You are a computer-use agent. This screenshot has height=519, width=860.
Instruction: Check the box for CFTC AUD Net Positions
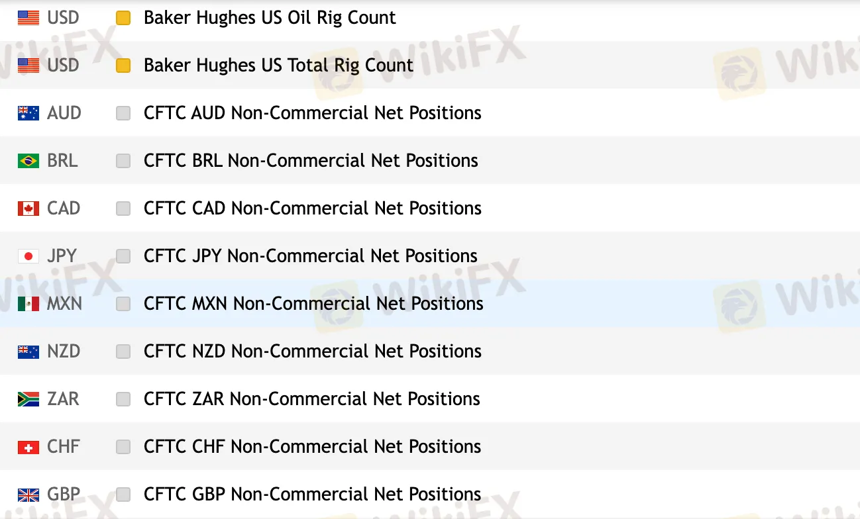[x=123, y=113]
